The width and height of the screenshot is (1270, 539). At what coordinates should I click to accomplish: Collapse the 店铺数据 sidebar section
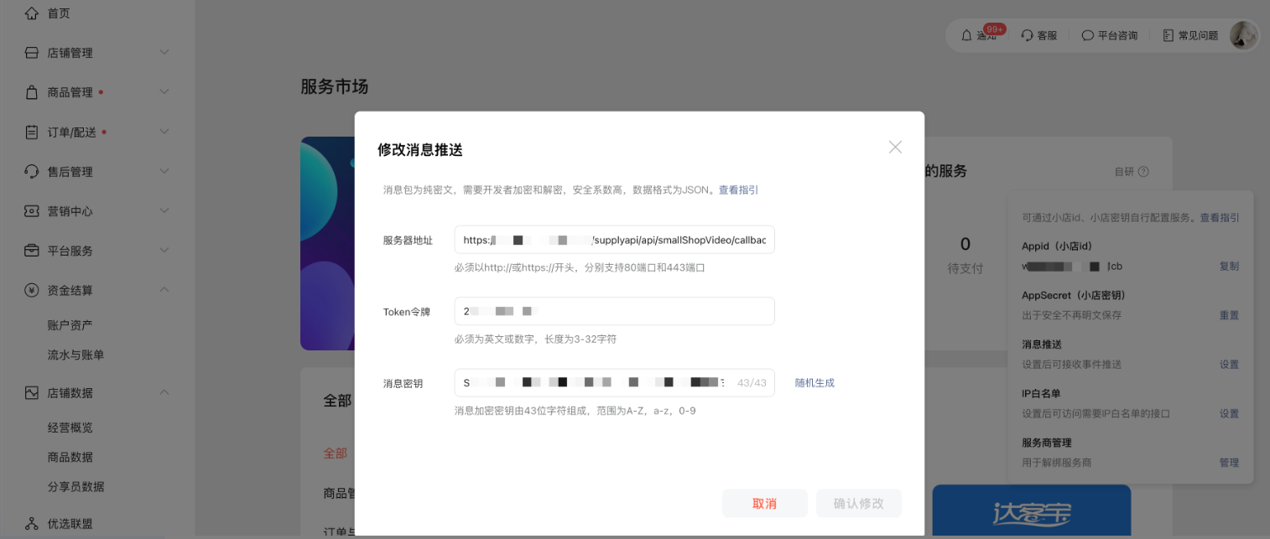click(164, 392)
